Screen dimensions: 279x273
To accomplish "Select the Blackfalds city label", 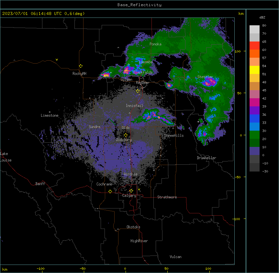I will click(143, 72).
